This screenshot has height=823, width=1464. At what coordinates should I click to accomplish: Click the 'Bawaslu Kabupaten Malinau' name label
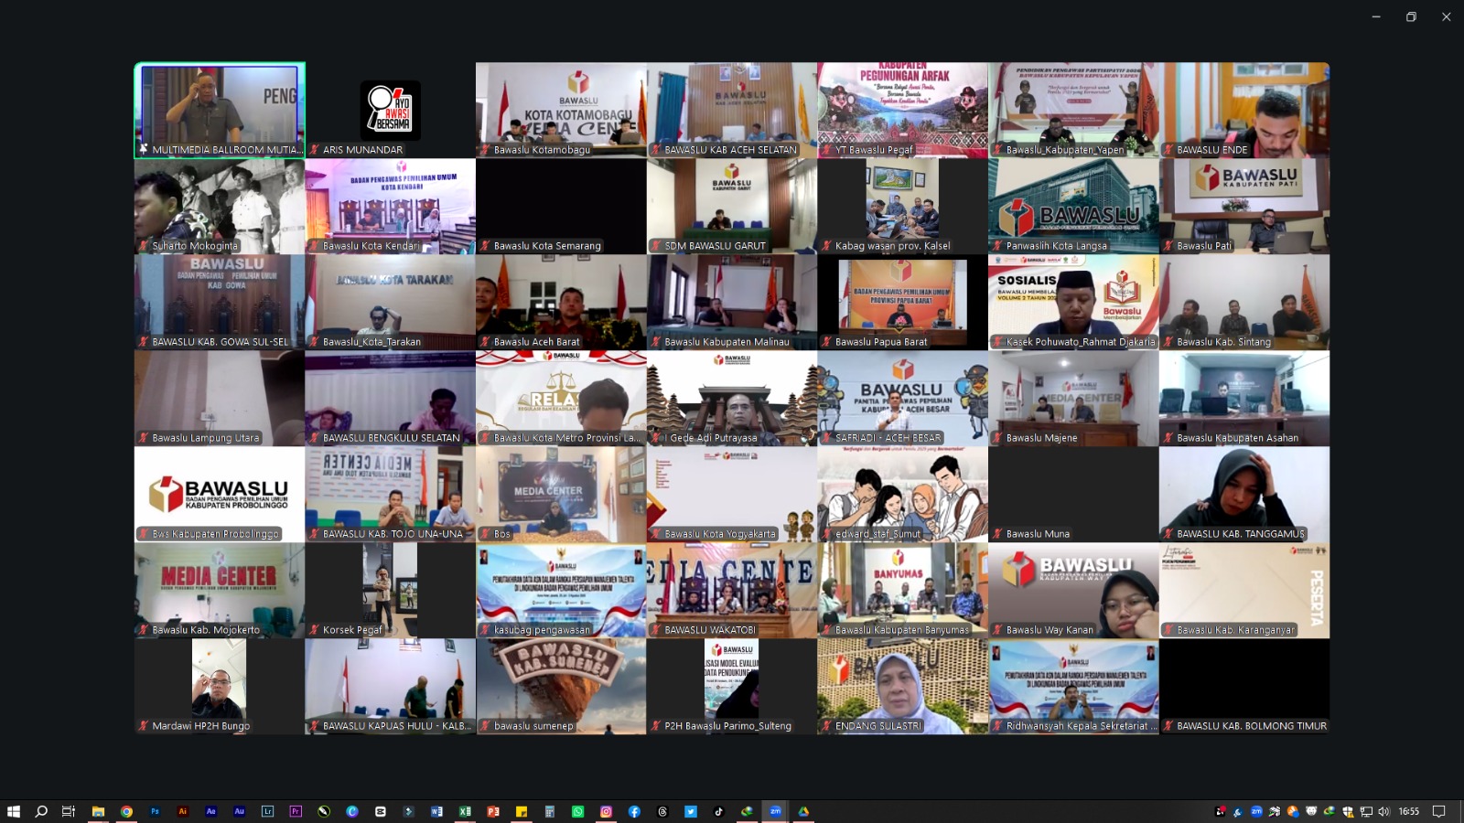point(727,342)
